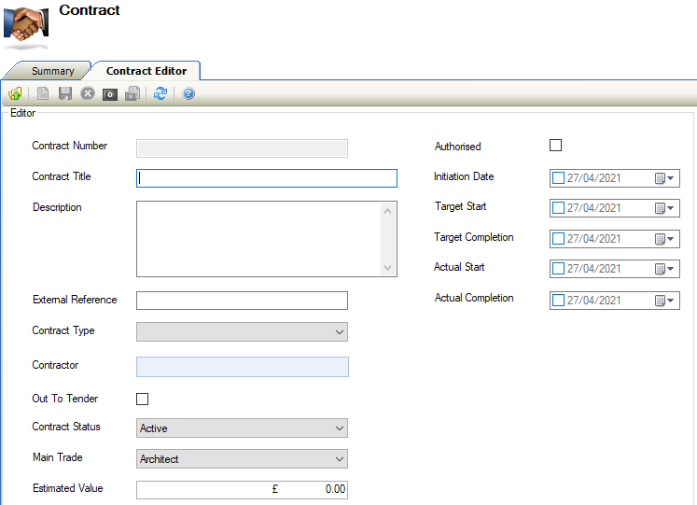Click the save floppy disk icon
697x505 pixels.
click(x=65, y=93)
